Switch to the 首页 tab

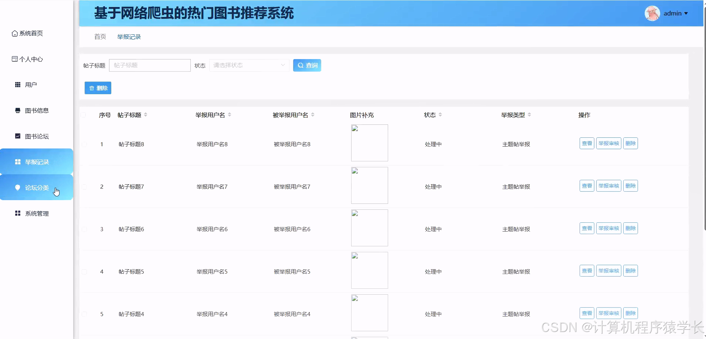click(99, 37)
